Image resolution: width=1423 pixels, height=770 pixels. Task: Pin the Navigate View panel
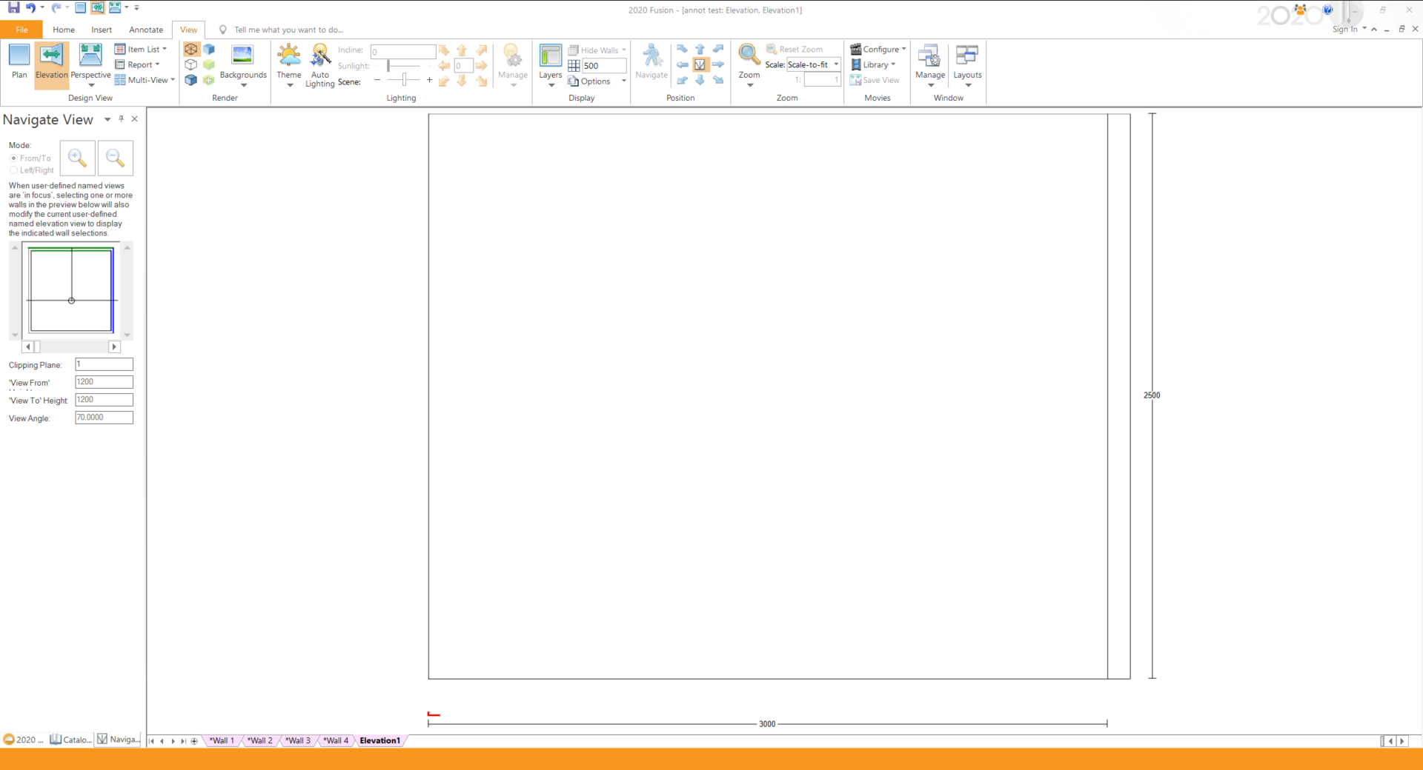pyautogui.click(x=122, y=118)
